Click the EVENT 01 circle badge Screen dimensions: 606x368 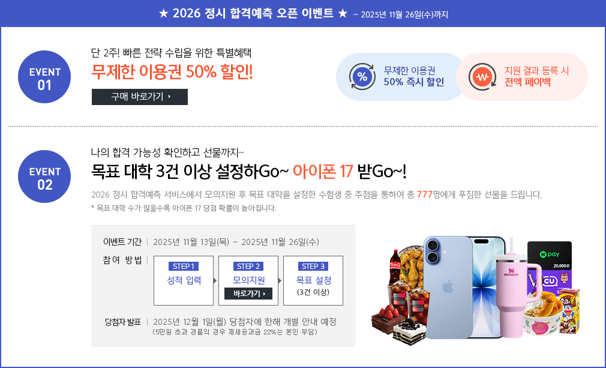[x=44, y=77]
